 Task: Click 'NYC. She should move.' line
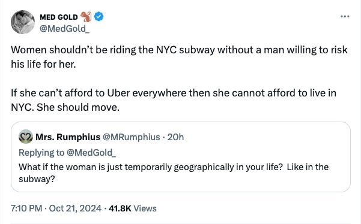click(x=65, y=107)
